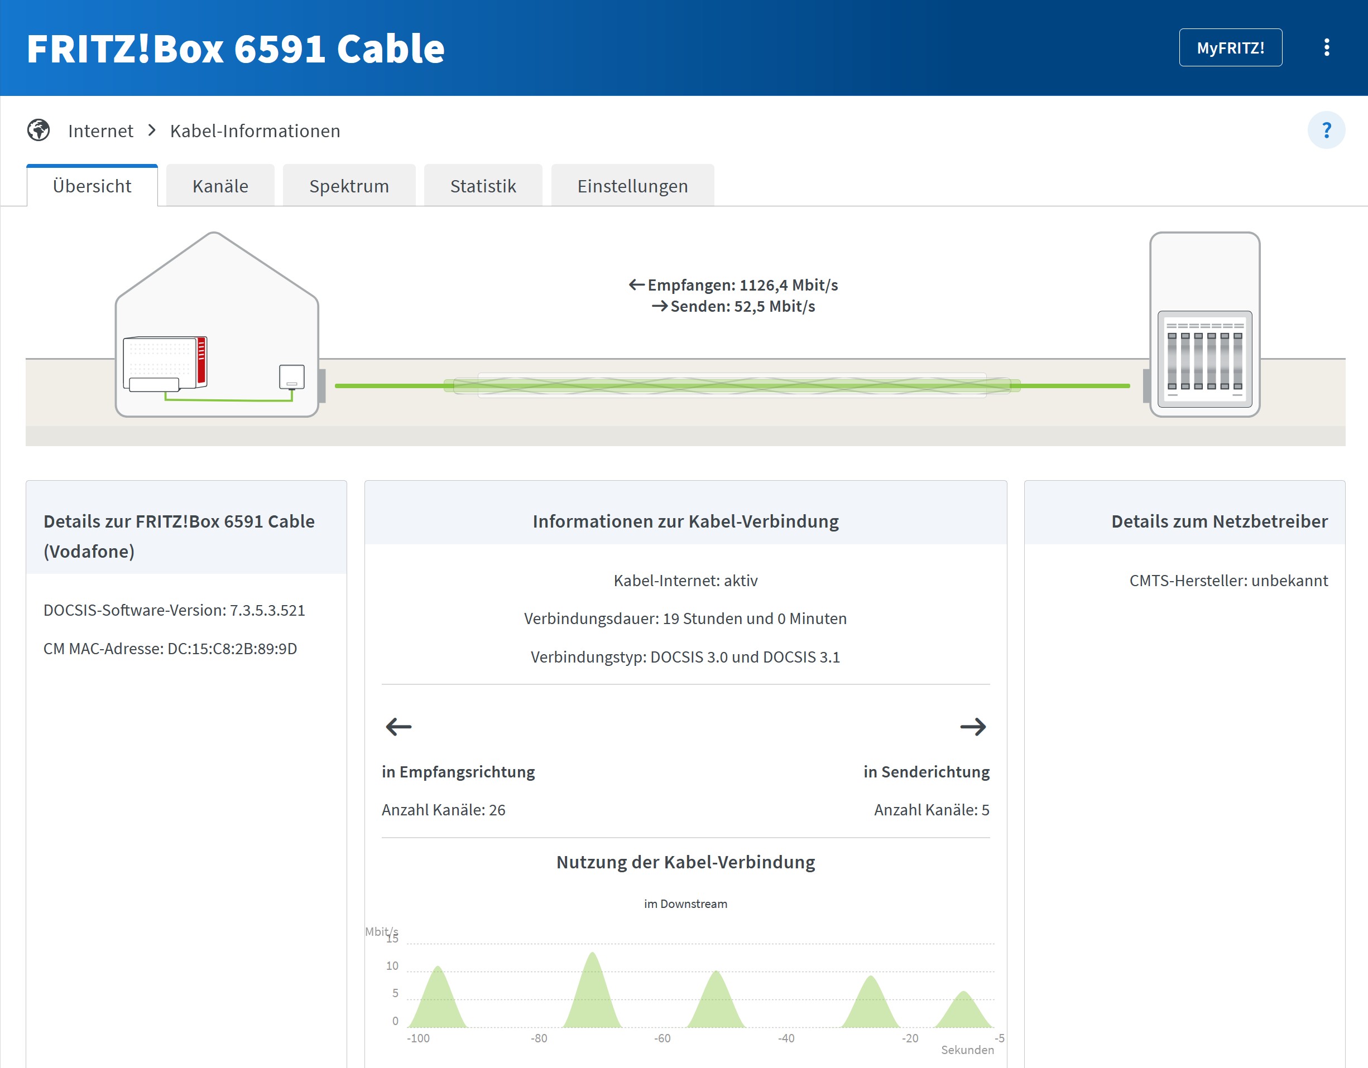
Task: Click the Internet breadcrumb link
Action: pyautogui.click(x=100, y=131)
